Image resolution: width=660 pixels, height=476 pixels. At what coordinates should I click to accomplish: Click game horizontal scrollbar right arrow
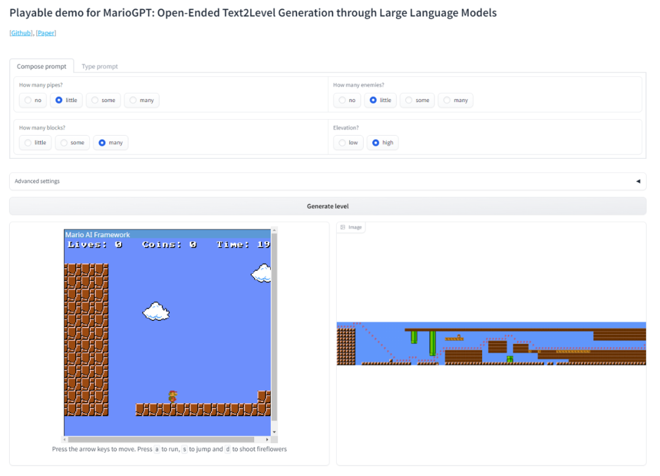(267, 439)
